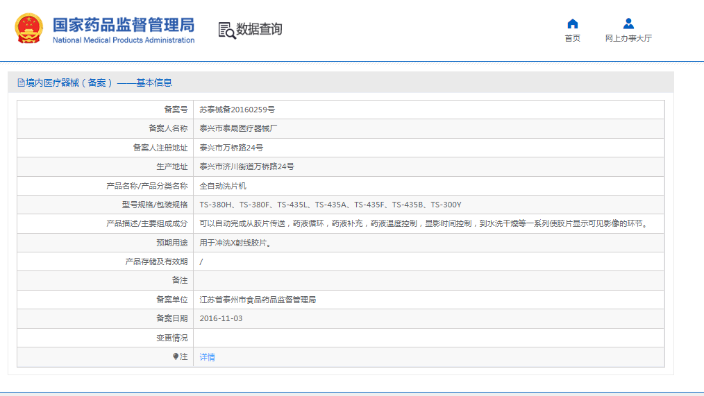Open the 详情 link
This screenshot has width=704, height=396.
point(207,357)
